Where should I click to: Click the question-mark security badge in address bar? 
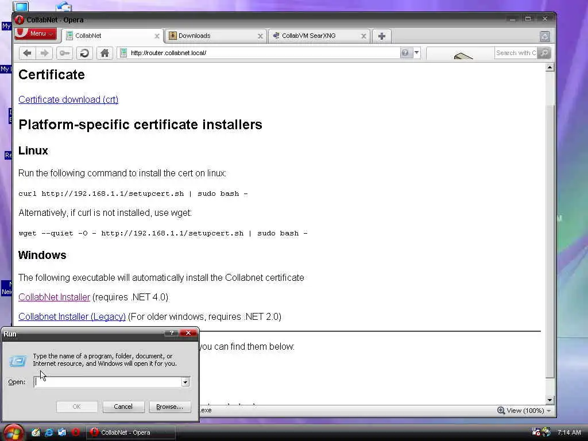coord(405,53)
